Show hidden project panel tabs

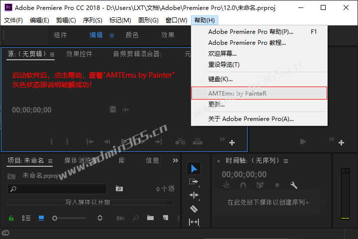point(176,160)
